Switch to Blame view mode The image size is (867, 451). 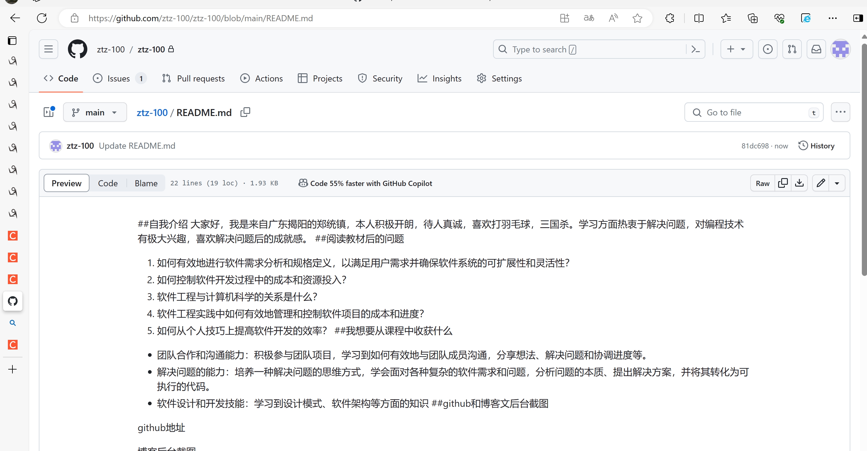[146, 183]
